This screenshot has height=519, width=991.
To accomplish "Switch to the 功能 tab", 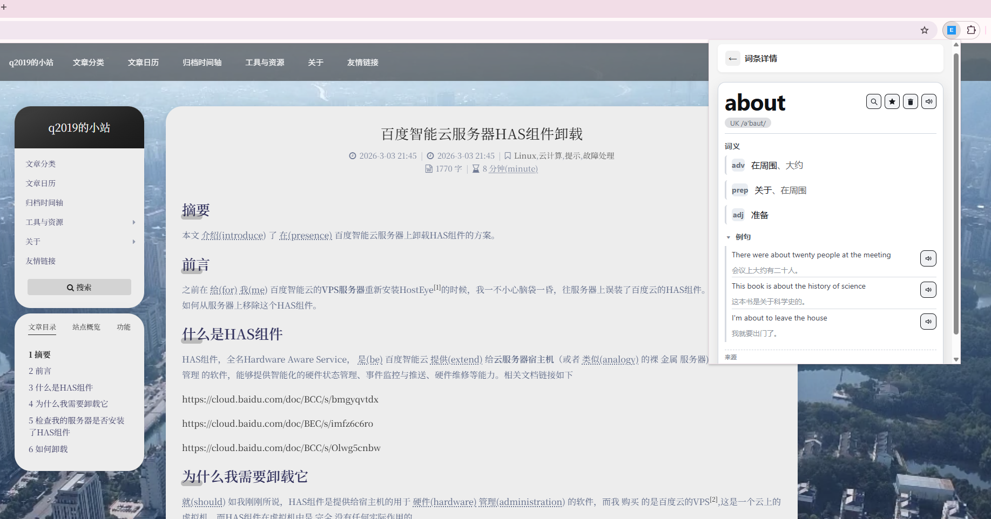I will (124, 327).
